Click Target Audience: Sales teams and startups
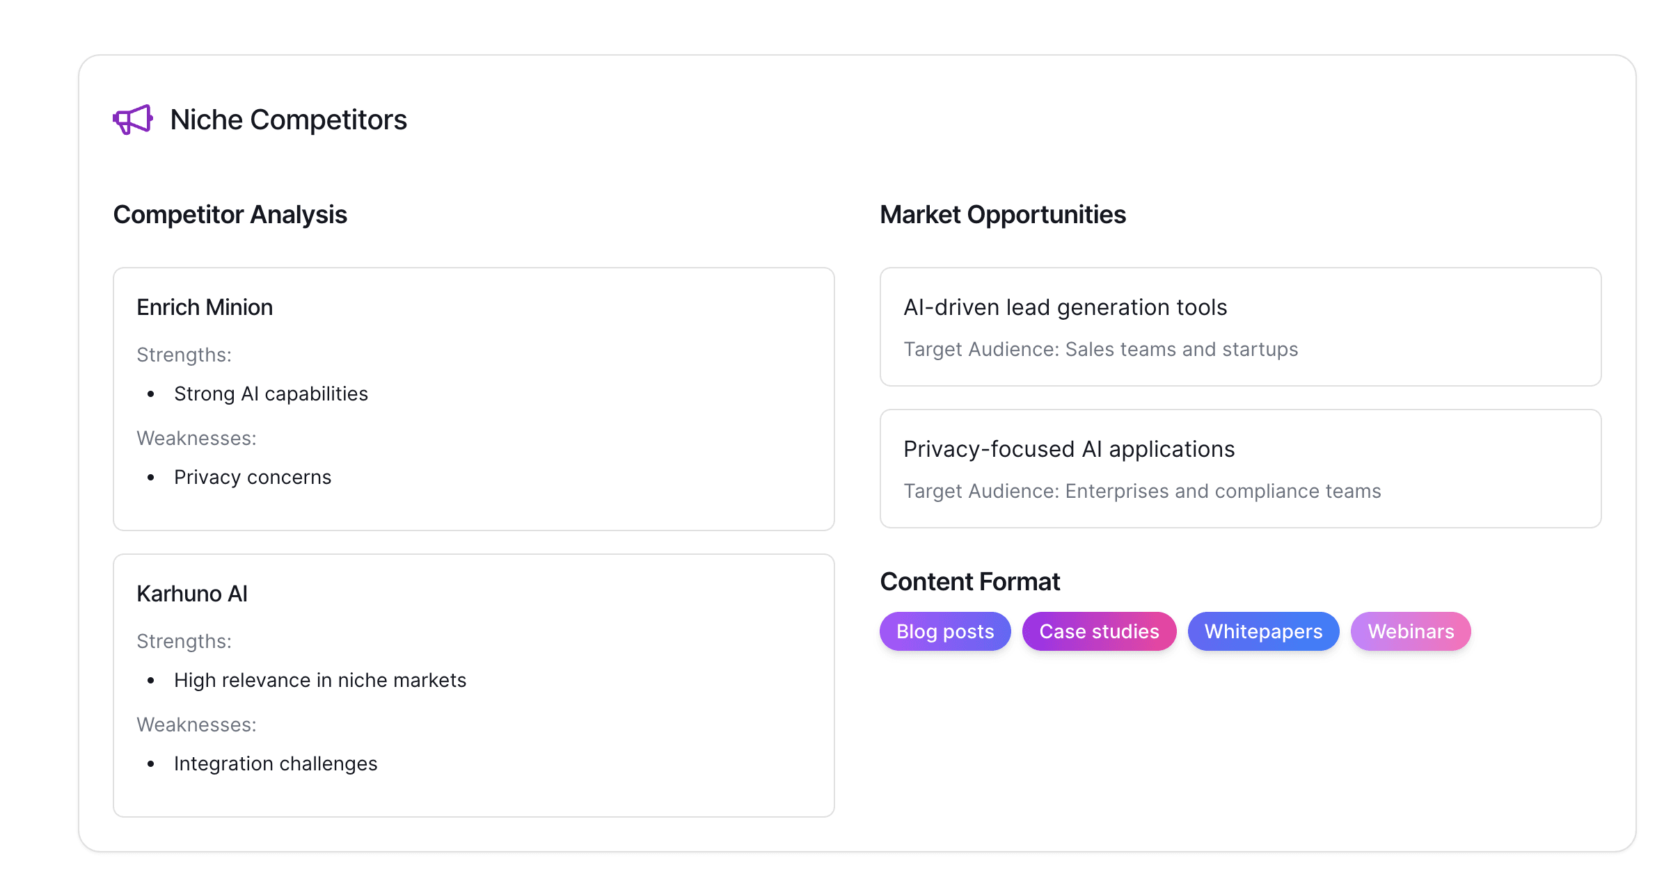 (x=1100, y=349)
